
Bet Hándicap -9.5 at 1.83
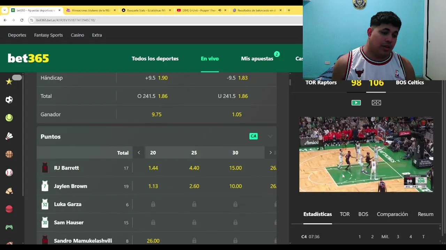point(237,78)
